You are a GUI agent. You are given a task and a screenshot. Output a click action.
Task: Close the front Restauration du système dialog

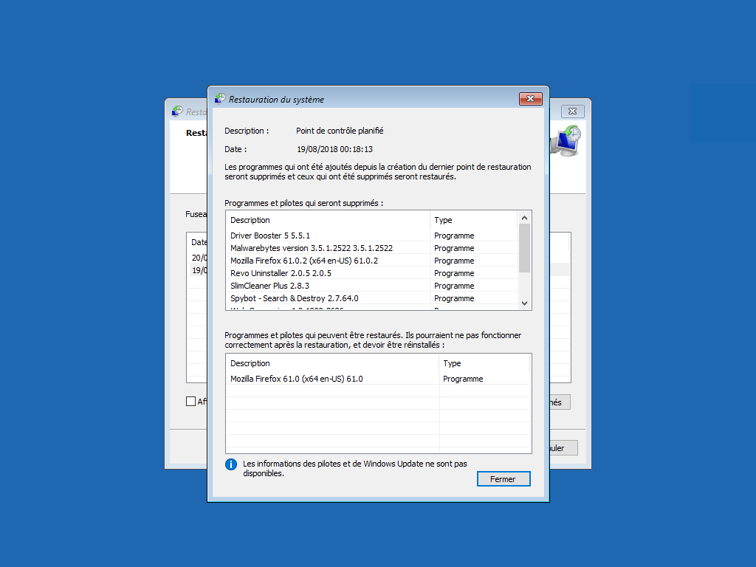coord(530,98)
